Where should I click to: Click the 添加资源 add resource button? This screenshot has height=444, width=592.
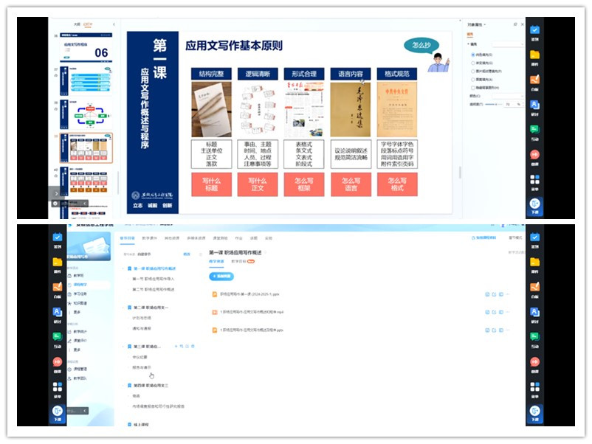pos(220,276)
